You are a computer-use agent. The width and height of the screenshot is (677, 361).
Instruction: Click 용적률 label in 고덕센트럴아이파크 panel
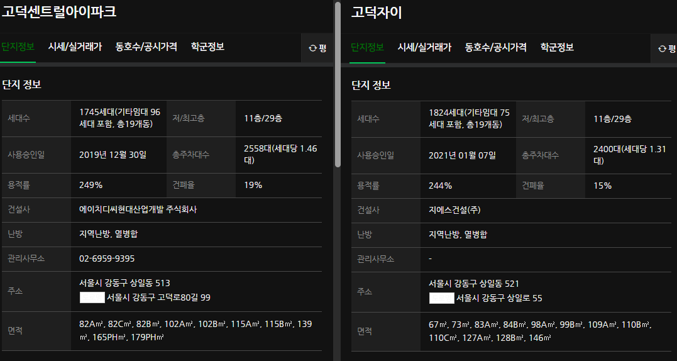pos(19,186)
